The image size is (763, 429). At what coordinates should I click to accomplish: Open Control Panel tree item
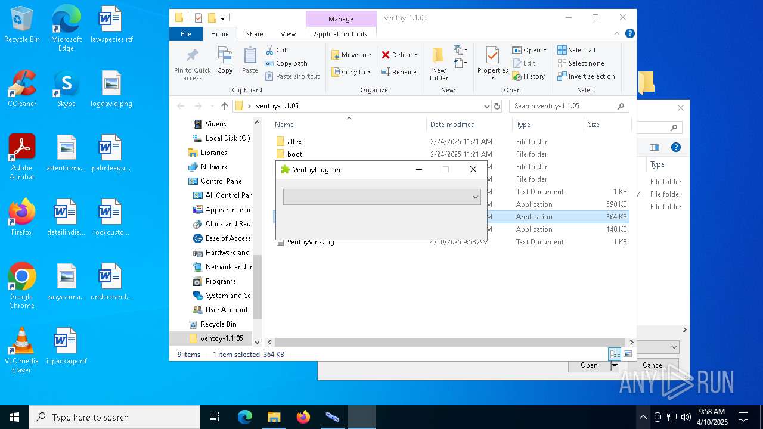coord(222,181)
